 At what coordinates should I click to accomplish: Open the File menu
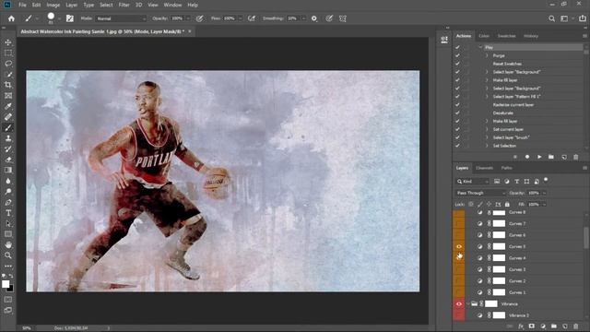click(22, 5)
